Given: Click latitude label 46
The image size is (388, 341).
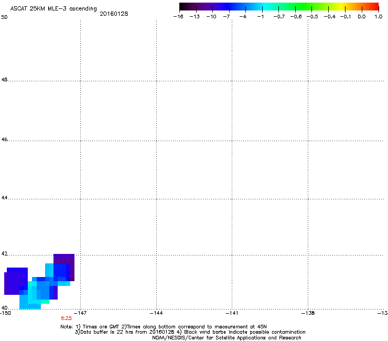Looking at the screenshot, I should (x=4, y=140).
